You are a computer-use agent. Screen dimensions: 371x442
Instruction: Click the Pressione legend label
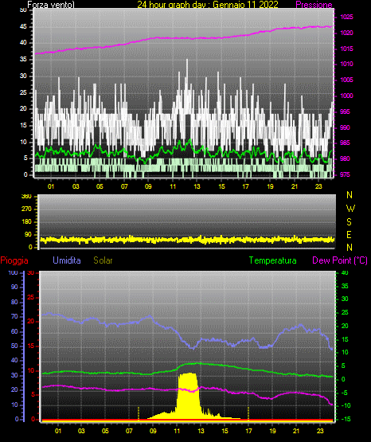point(314,5)
